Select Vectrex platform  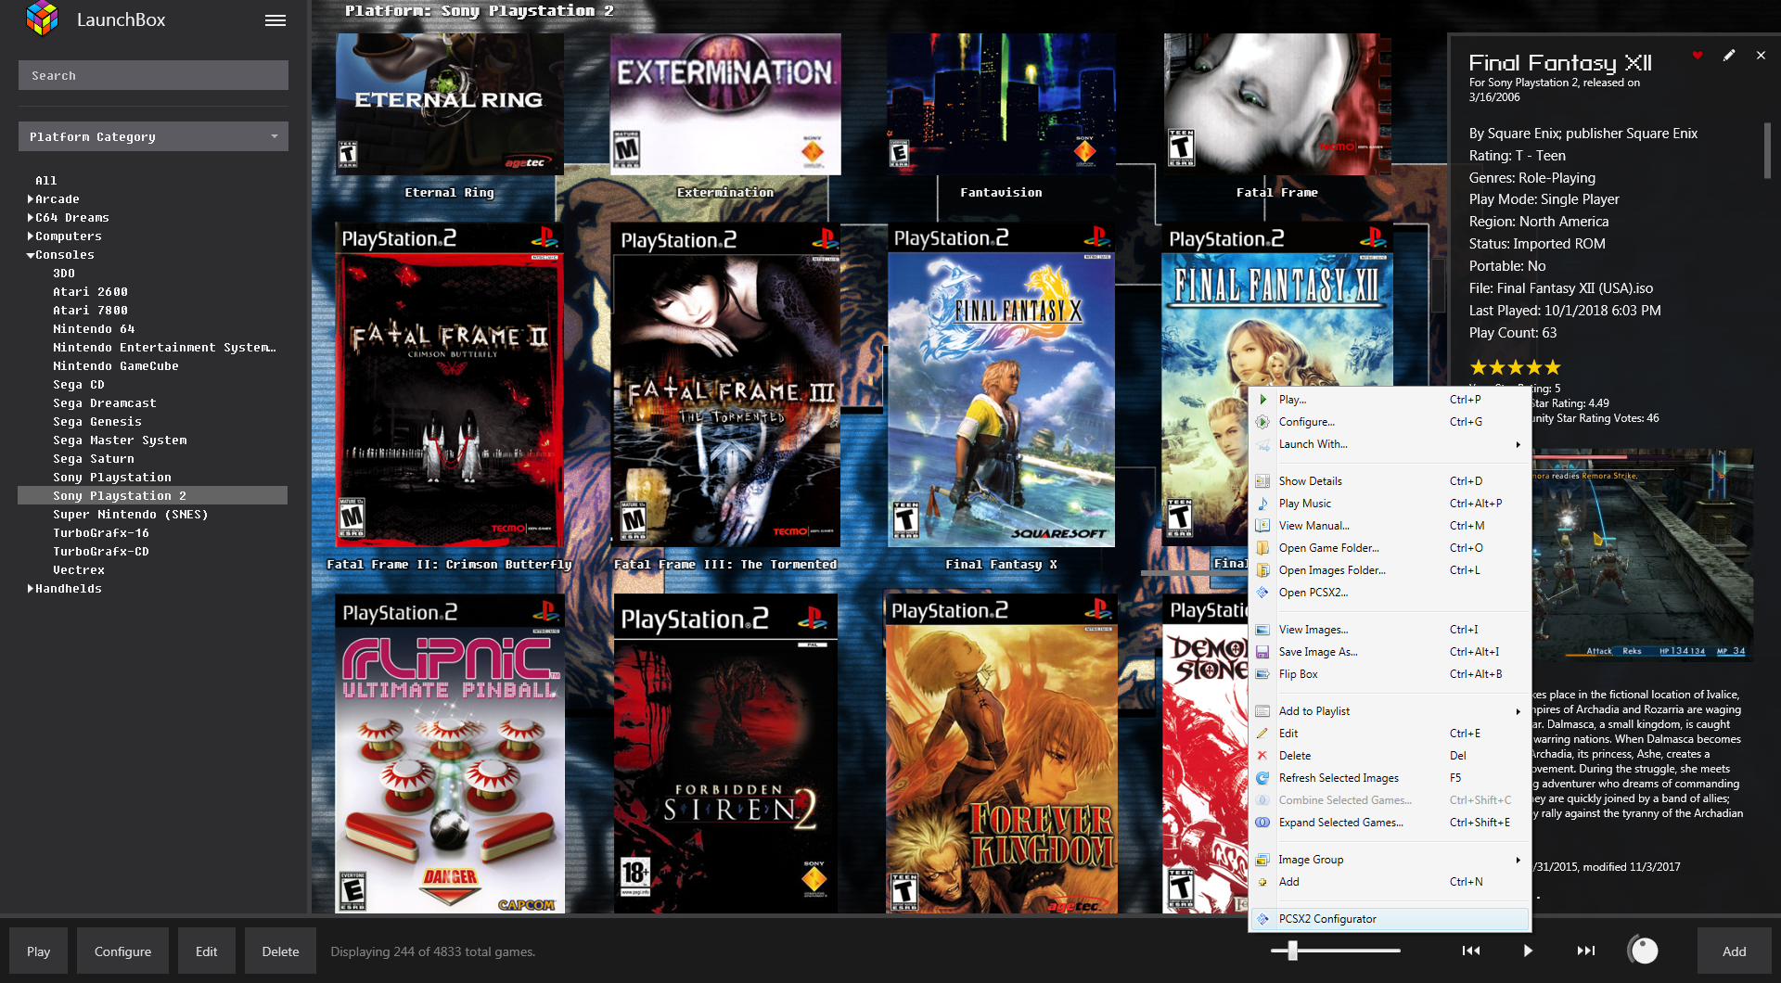pyautogui.click(x=79, y=570)
